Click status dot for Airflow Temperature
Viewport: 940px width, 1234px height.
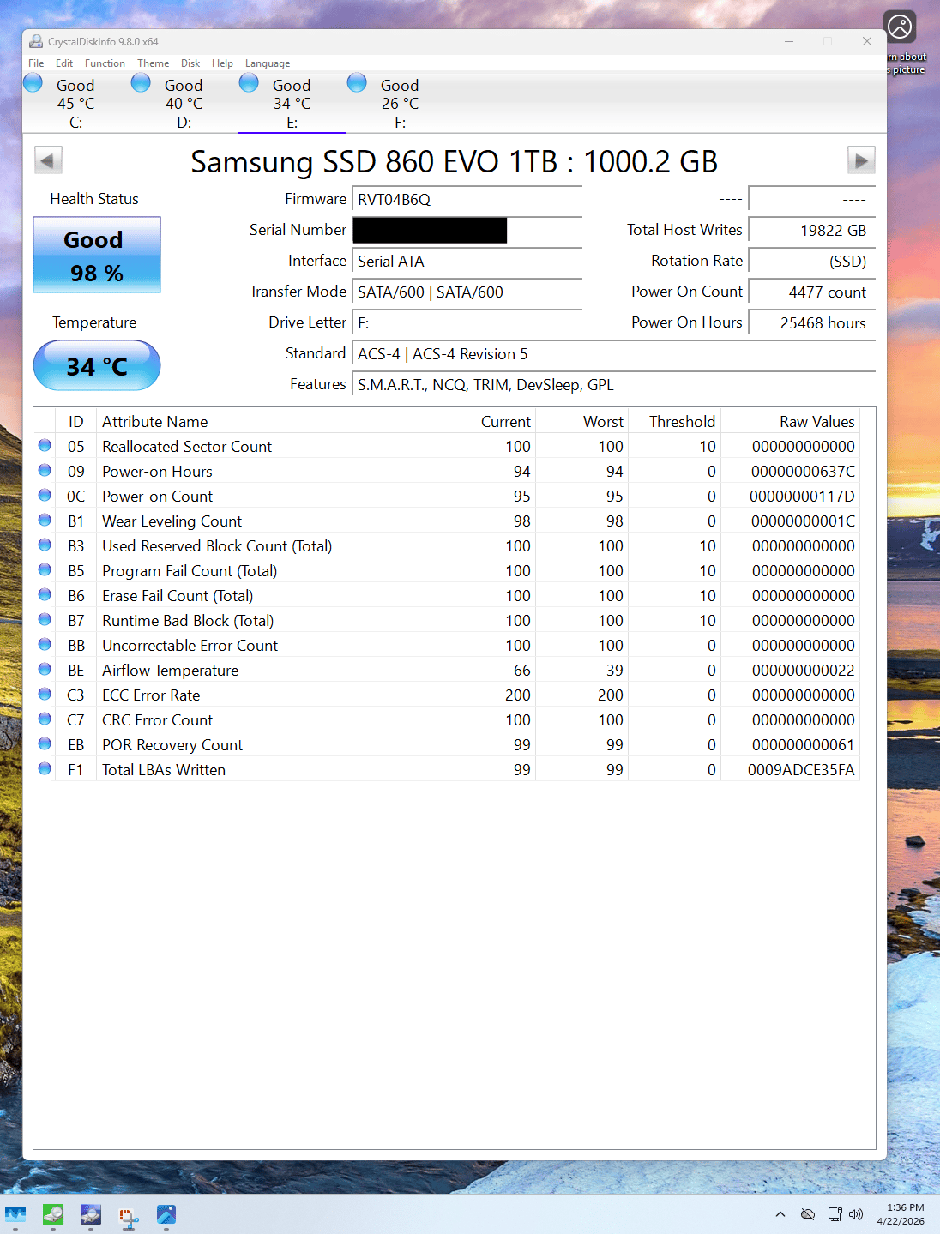tap(45, 669)
